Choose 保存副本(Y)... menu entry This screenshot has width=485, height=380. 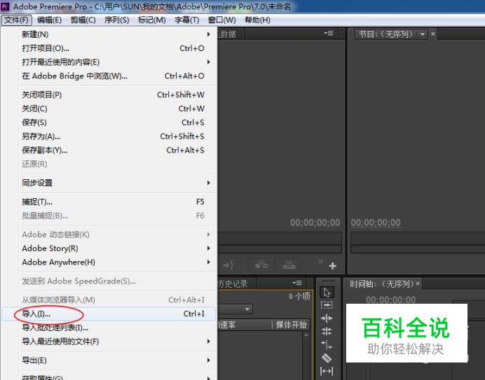pos(116,150)
